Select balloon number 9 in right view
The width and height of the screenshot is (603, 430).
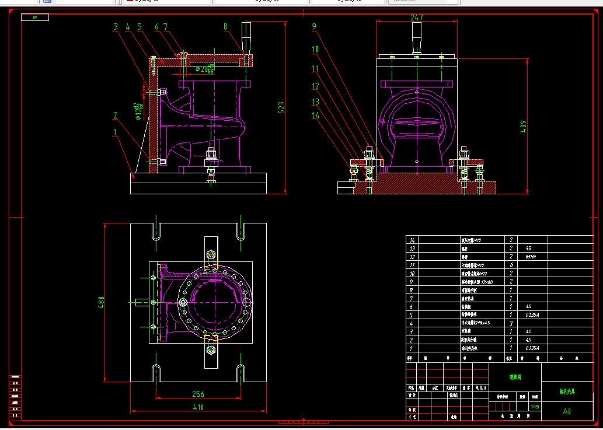314,26
